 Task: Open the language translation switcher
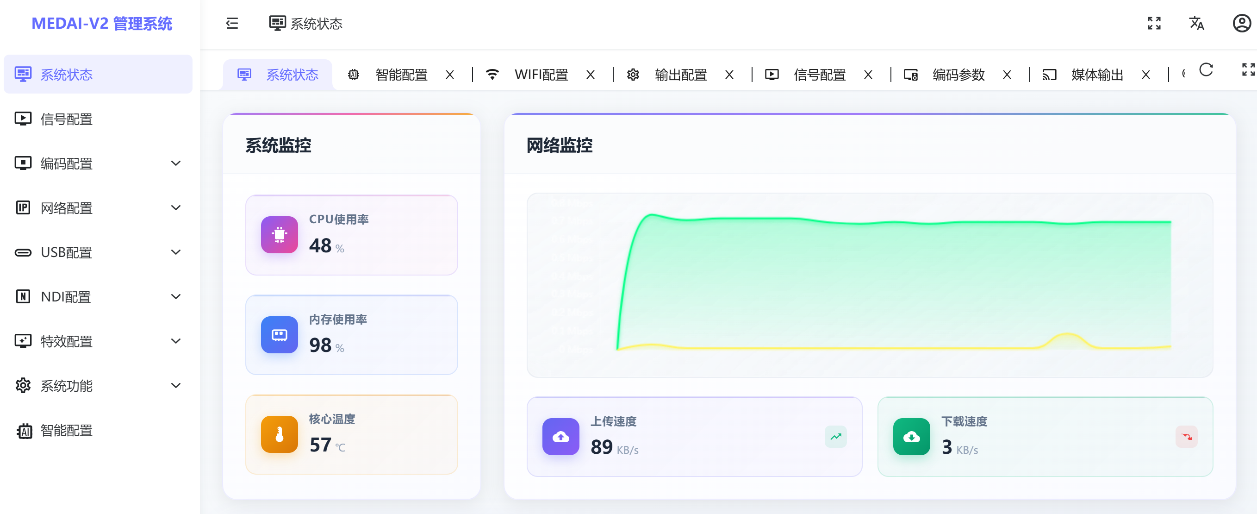[1196, 24]
